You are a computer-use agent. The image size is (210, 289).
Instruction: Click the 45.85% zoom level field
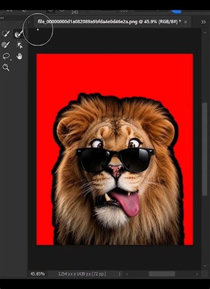(38, 274)
